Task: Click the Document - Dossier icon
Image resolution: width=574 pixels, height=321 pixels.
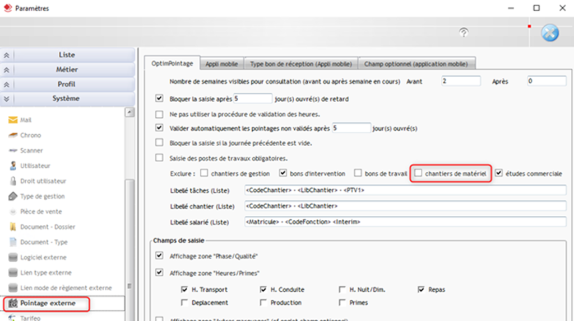Action: pos(12,227)
